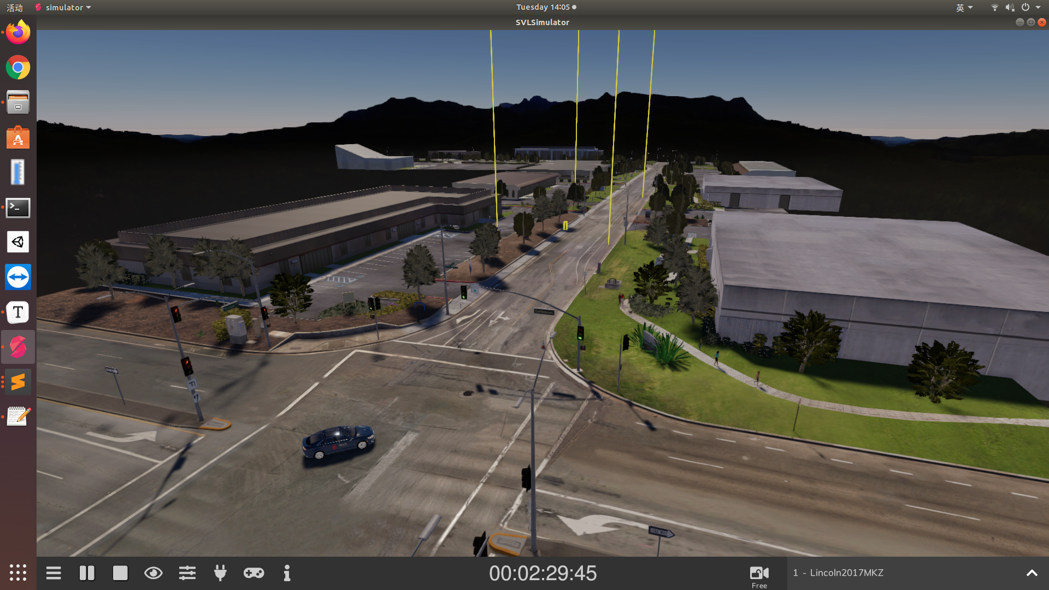The height and width of the screenshot is (590, 1049).
Task: Open Unity Hub from the dock
Action: tap(18, 242)
